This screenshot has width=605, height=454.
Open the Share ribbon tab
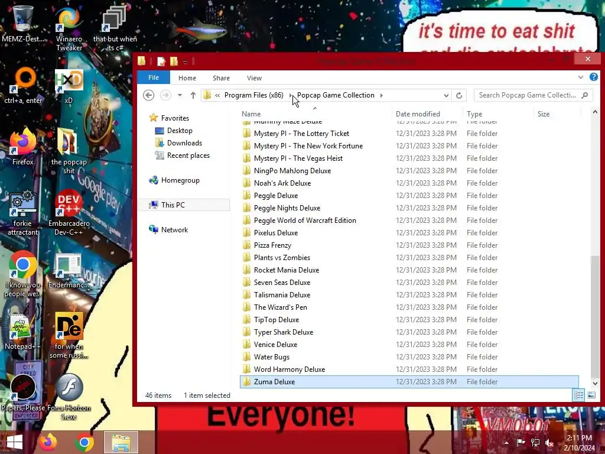click(221, 78)
